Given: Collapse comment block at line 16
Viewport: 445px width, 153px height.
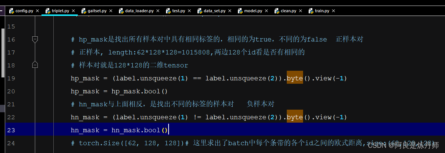Looking at the screenshot, I should (x=35, y=39).
